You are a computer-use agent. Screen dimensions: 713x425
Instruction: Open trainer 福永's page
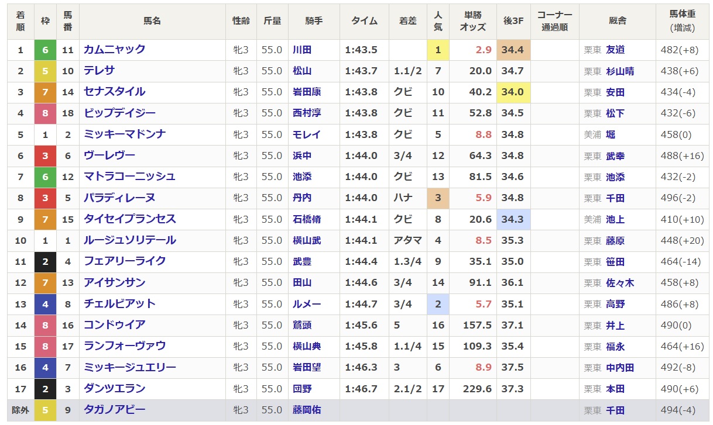[x=615, y=347]
